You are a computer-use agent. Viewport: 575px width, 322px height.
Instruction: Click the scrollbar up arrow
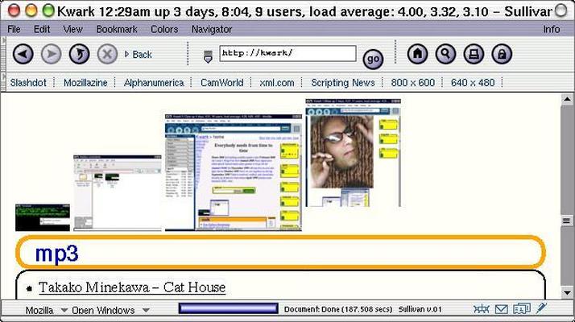pos(567,99)
